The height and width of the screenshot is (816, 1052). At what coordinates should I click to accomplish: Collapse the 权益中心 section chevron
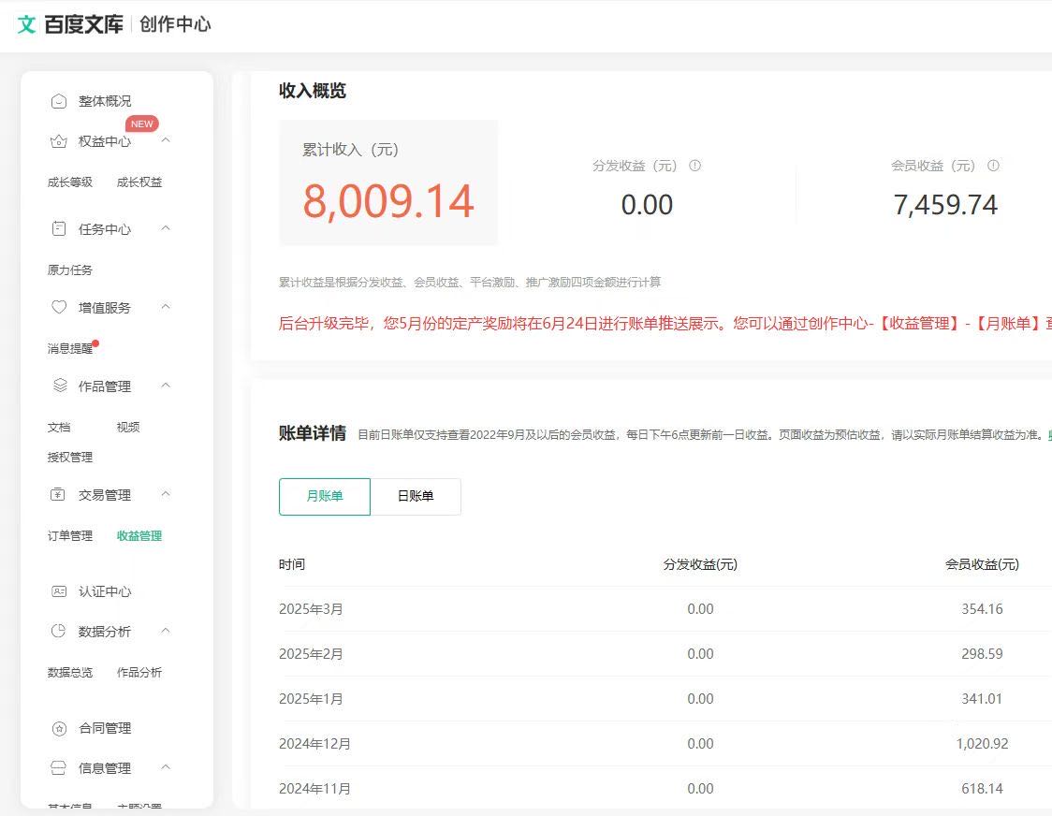166,140
